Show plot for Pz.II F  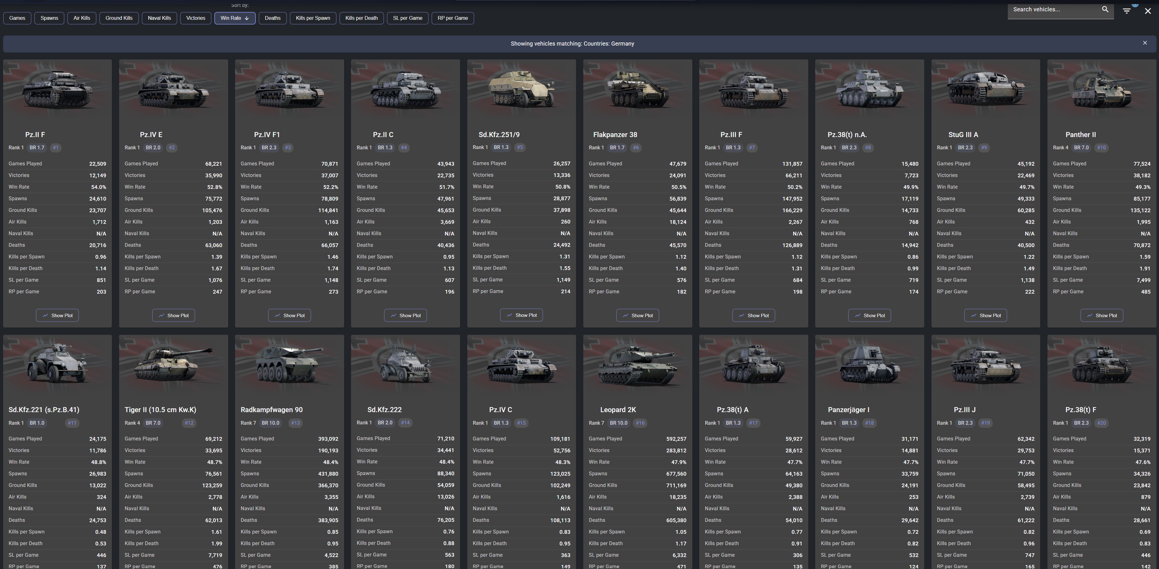click(58, 316)
